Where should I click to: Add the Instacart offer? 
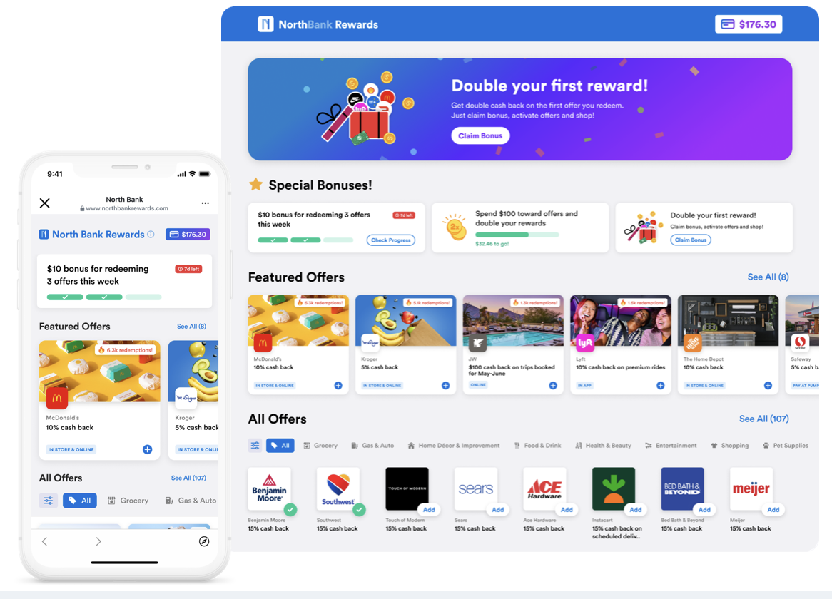point(636,509)
